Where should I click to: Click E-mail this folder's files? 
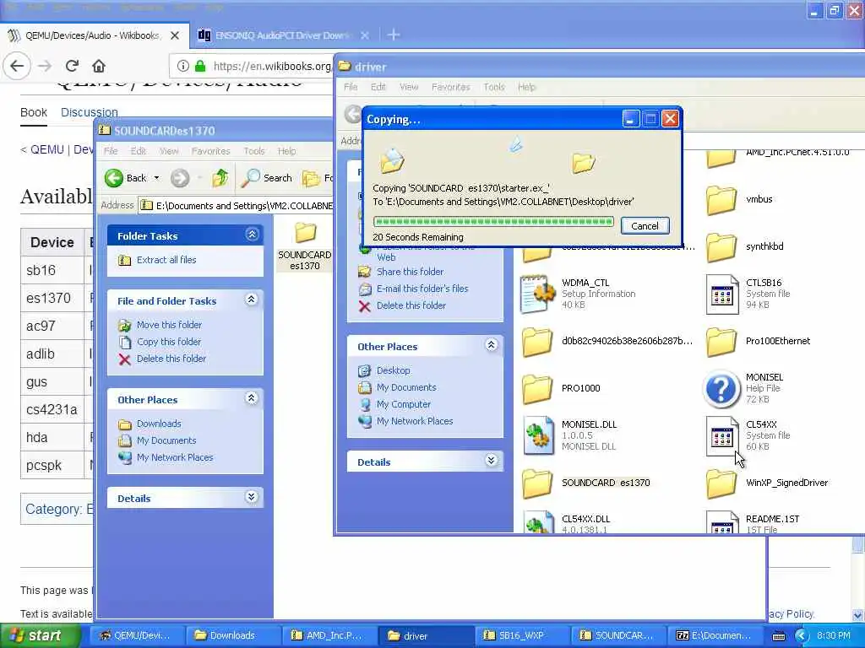click(x=422, y=289)
